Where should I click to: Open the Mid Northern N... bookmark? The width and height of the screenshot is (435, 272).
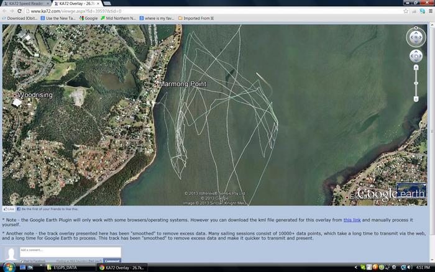point(118,19)
